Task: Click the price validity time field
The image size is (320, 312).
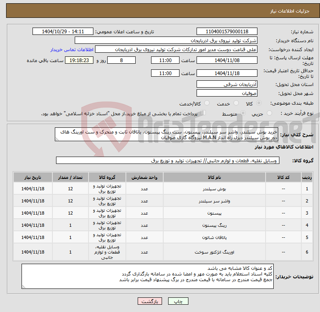Action: [x=165, y=73]
